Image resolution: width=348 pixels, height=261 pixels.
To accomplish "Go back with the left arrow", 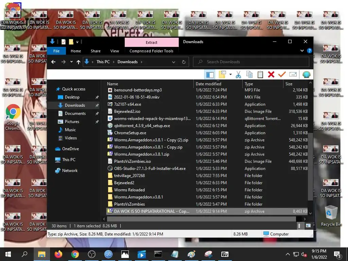I will pyautogui.click(x=53, y=62).
